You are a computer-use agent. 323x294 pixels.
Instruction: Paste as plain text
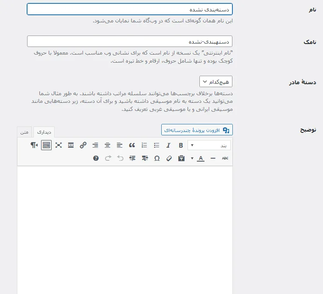pyautogui.click(x=181, y=158)
